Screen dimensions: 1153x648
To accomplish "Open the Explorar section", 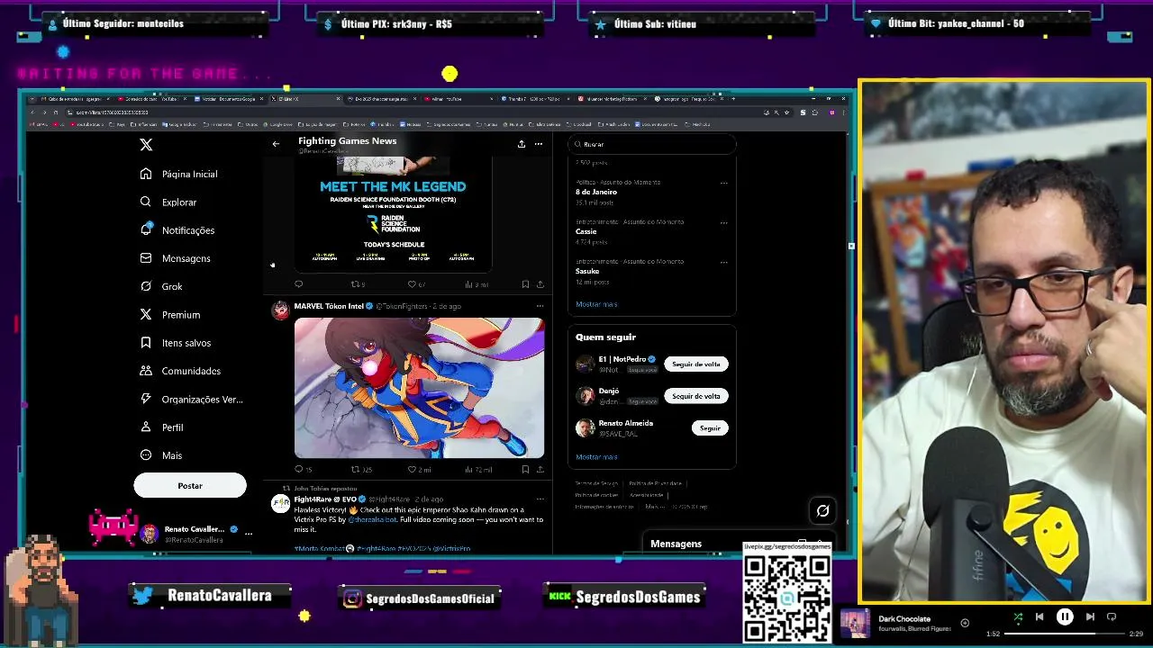I will [x=168, y=202].
